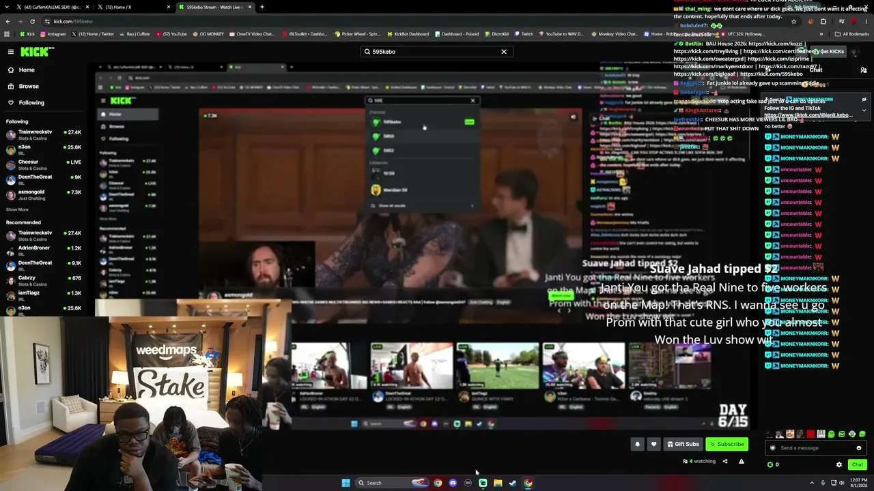Viewport: 874px width, 491px height.
Task: Click the Kick points balance icon
Action: click(771, 464)
